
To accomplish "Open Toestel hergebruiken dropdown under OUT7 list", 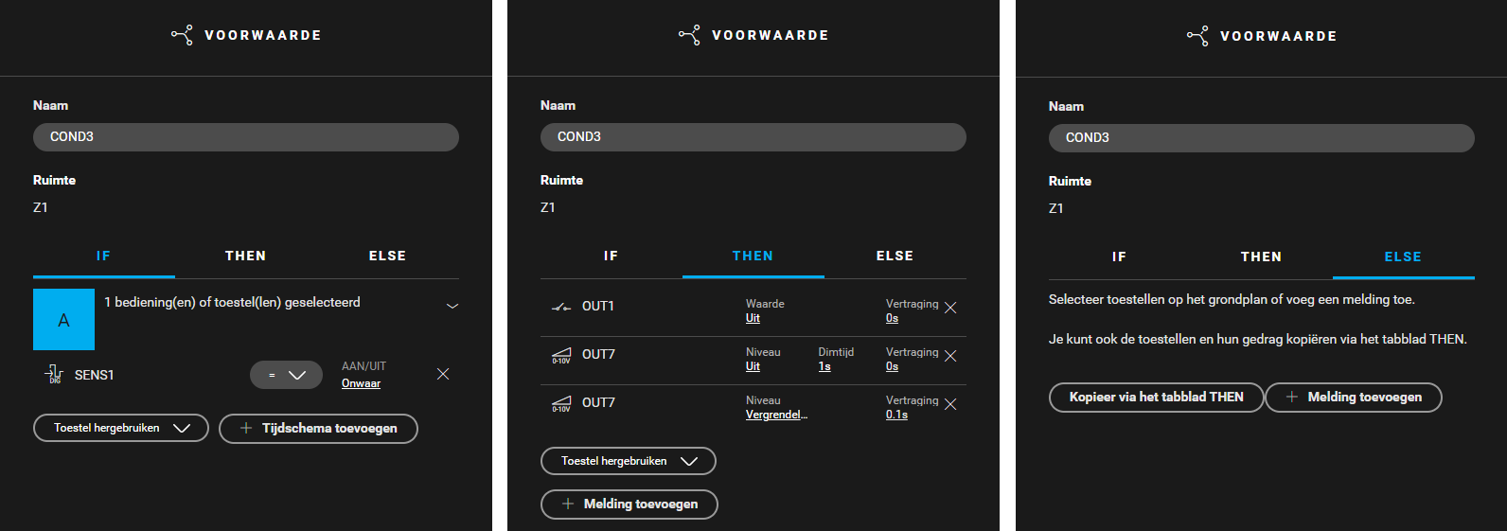I will (x=629, y=461).
